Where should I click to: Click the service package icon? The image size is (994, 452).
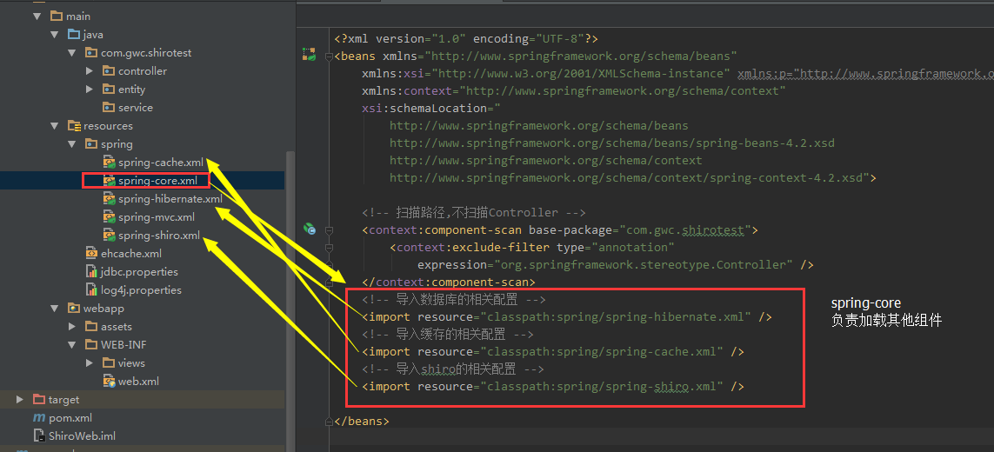click(x=109, y=108)
